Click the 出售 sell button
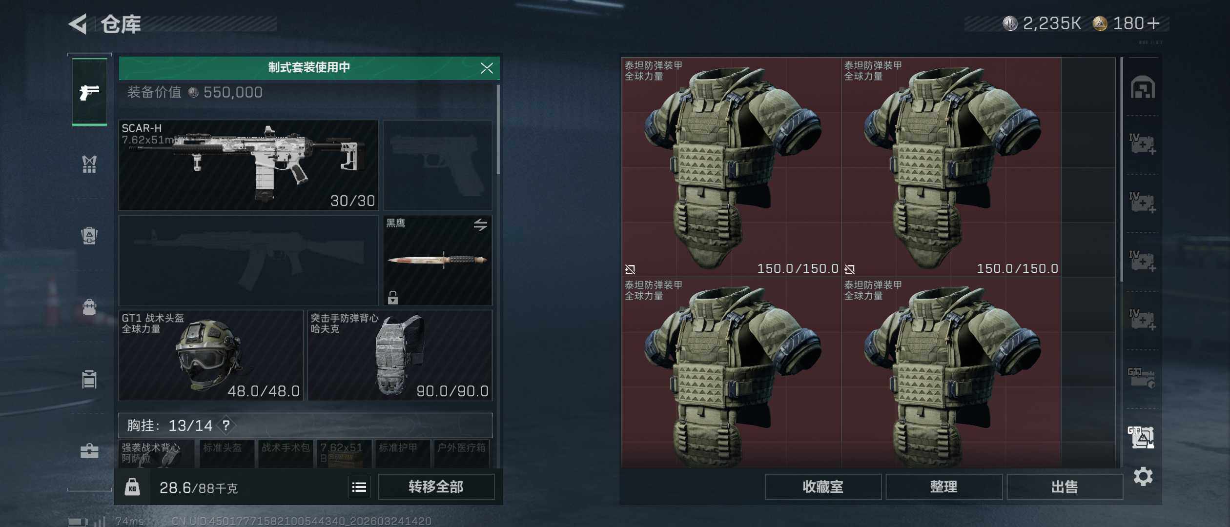Viewport: 1230px width, 527px height. (x=1065, y=487)
